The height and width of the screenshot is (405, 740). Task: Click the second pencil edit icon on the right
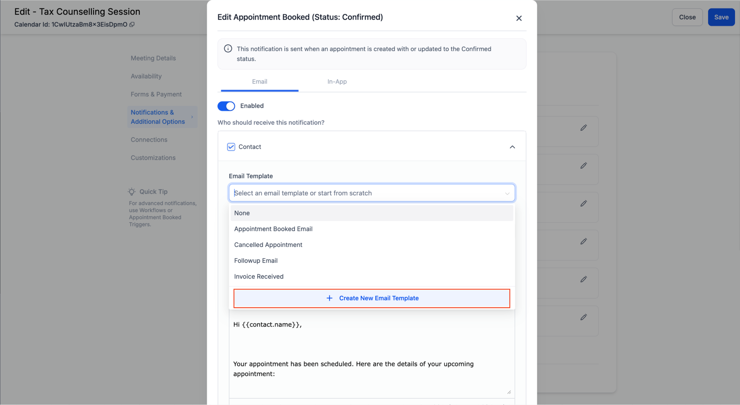pyautogui.click(x=583, y=166)
